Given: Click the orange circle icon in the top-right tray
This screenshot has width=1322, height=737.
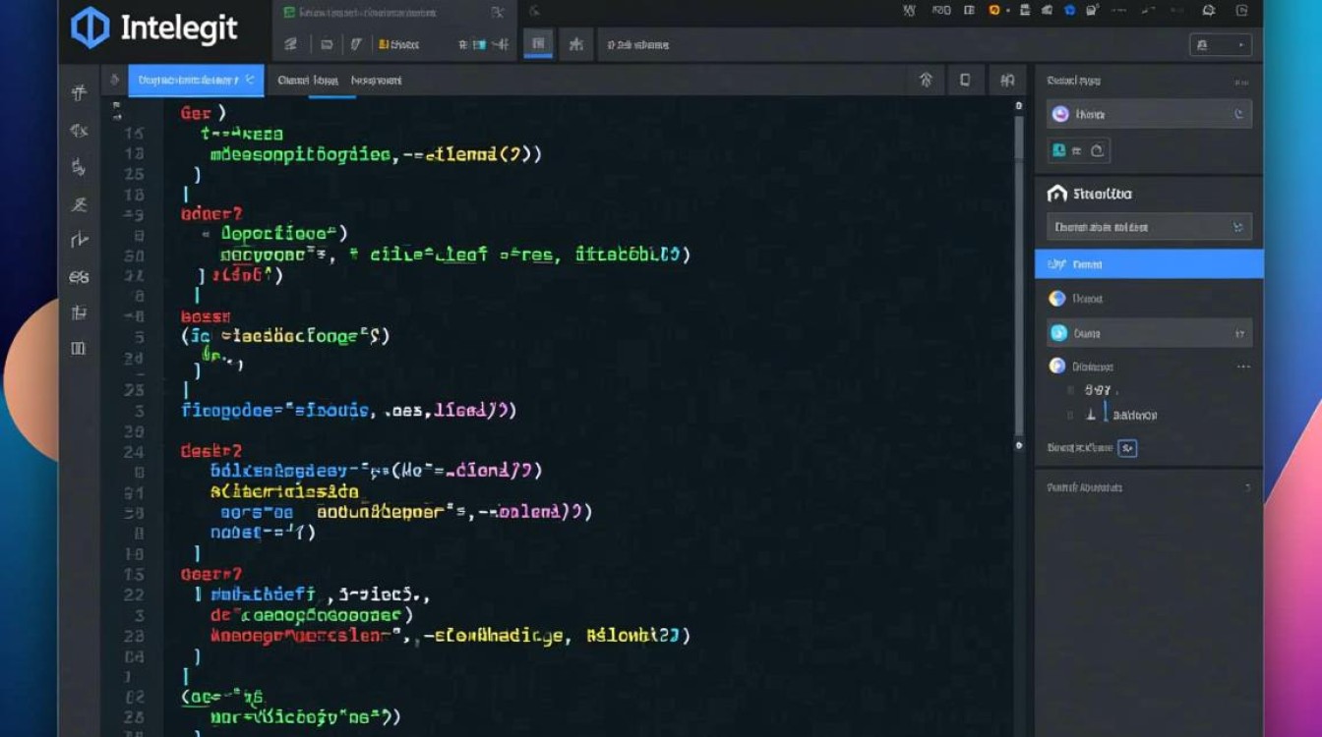Looking at the screenshot, I should 993,10.
